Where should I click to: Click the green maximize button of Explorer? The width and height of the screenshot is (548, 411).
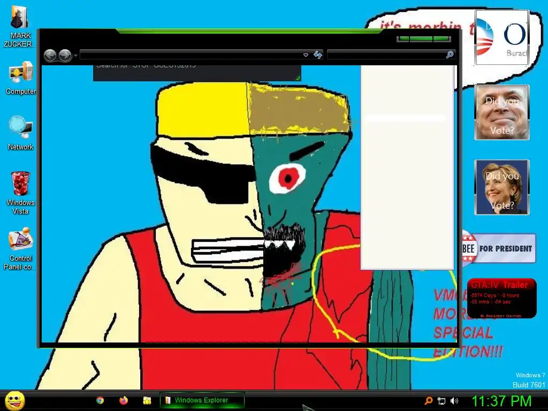(x=421, y=39)
